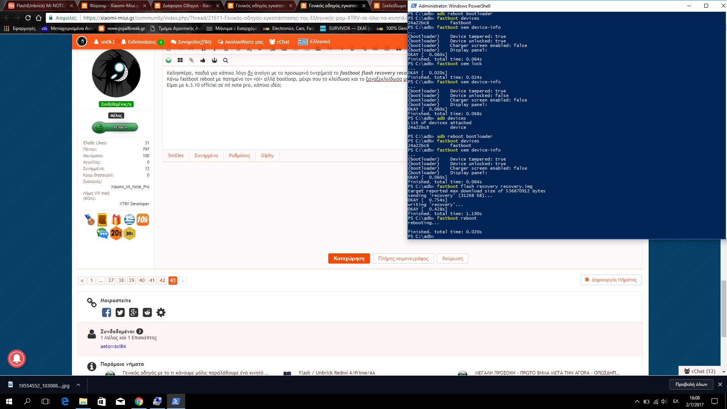Switch keyboard language ΕΛ in taskbar
Viewport: 727px width, 409px height.
[676, 401]
